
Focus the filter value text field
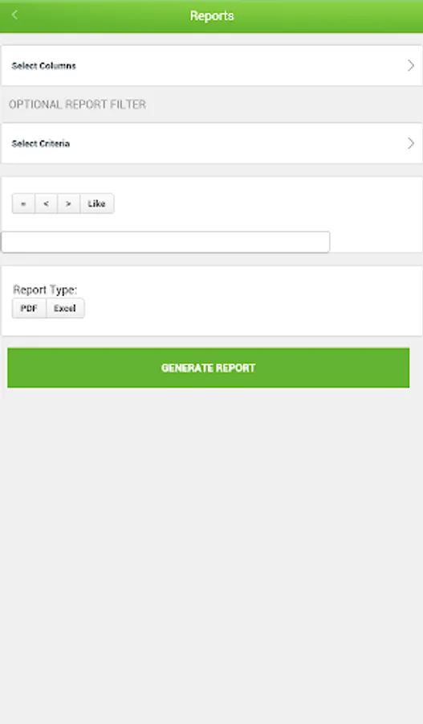(165, 242)
